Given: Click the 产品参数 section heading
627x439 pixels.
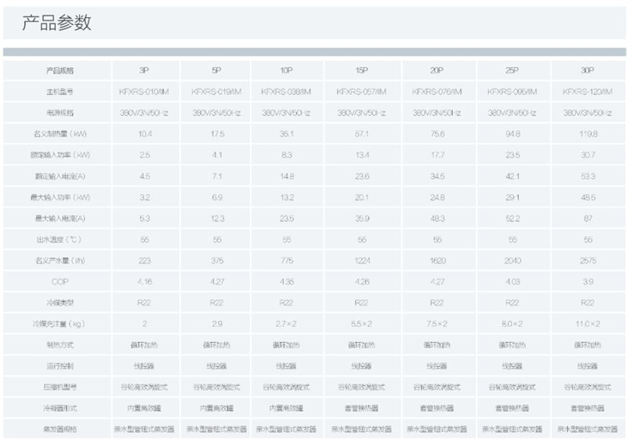Looking at the screenshot, I should 56,23.
